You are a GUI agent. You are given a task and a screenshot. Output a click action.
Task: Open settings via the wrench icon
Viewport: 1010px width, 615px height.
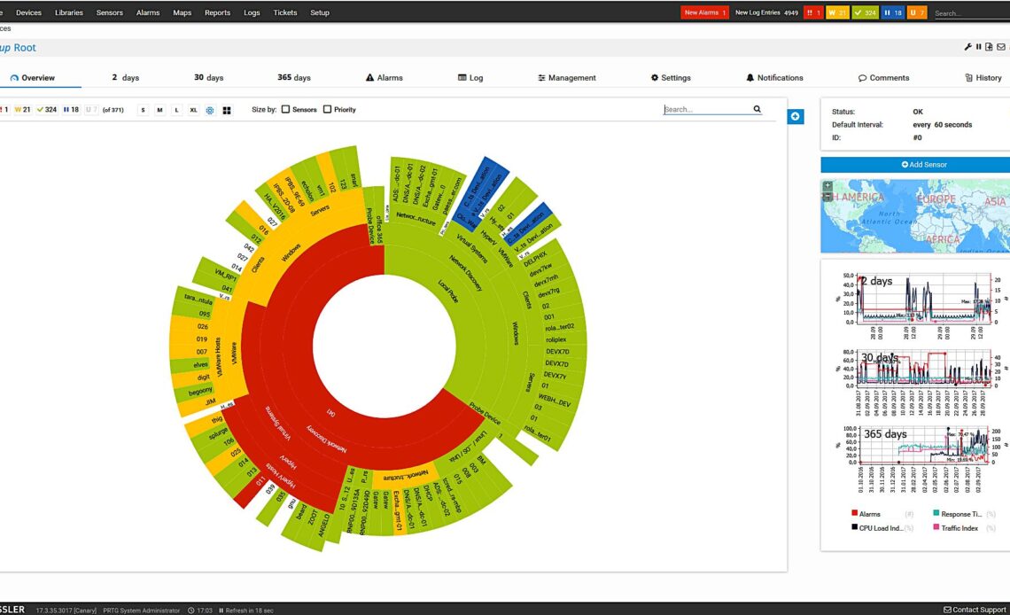pyautogui.click(x=967, y=47)
